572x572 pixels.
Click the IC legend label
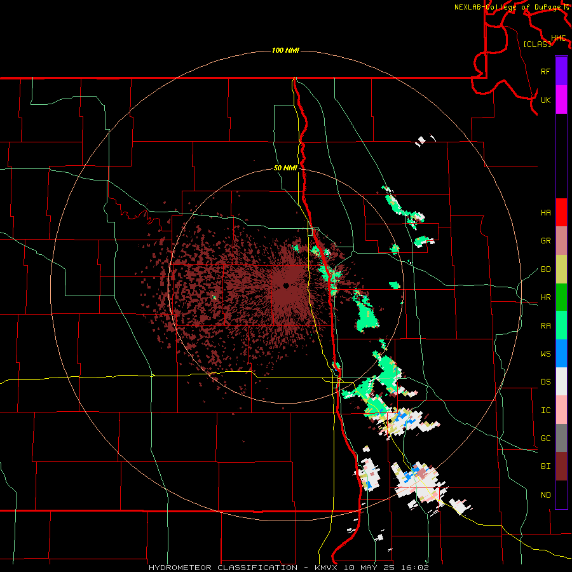tap(545, 411)
